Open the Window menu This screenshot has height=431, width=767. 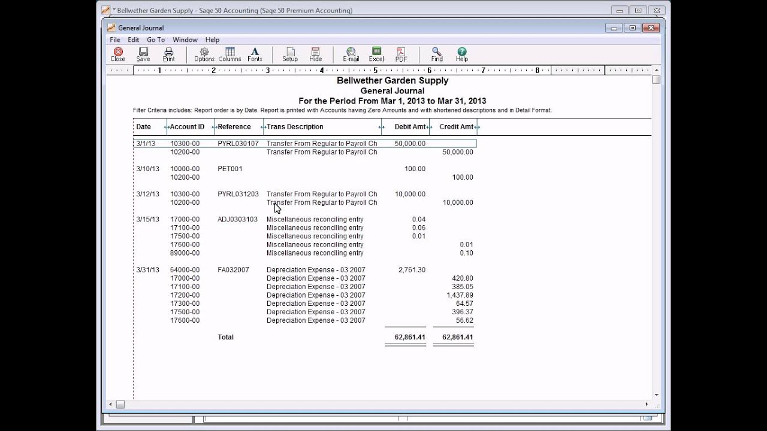click(x=185, y=40)
